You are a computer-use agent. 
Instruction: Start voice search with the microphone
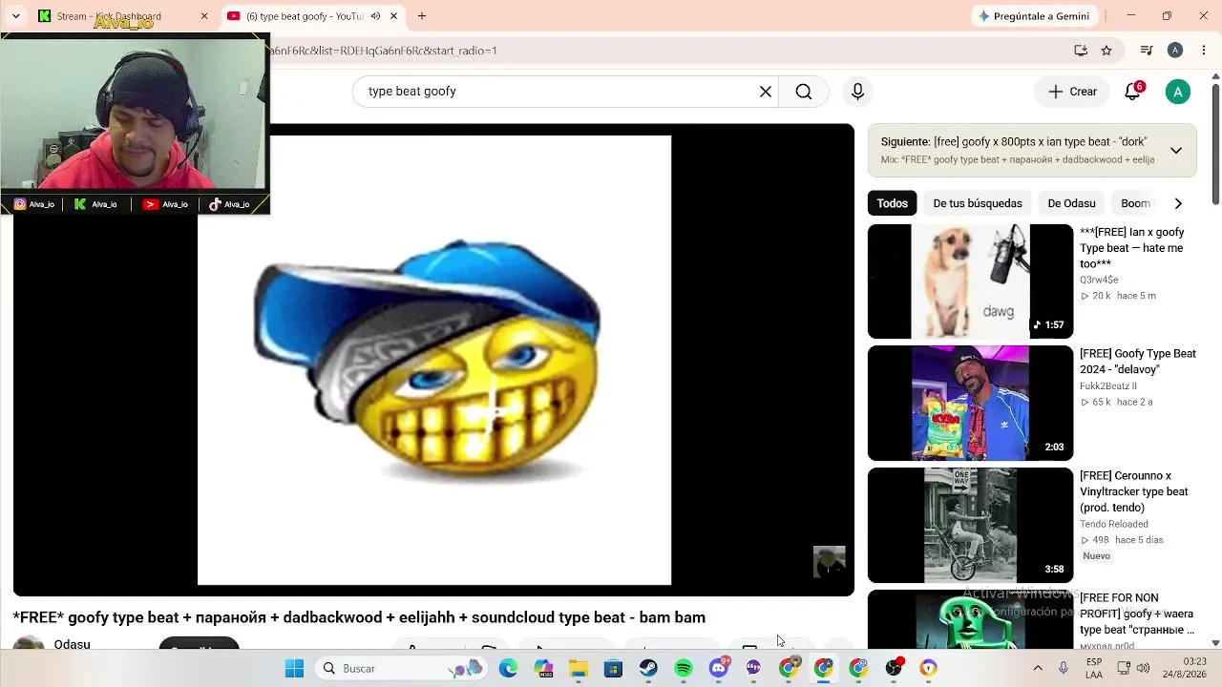click(857, 92)
